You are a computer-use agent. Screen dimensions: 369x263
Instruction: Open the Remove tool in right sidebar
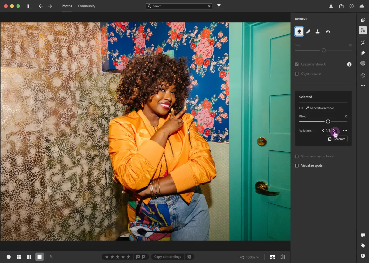[363, 53]
